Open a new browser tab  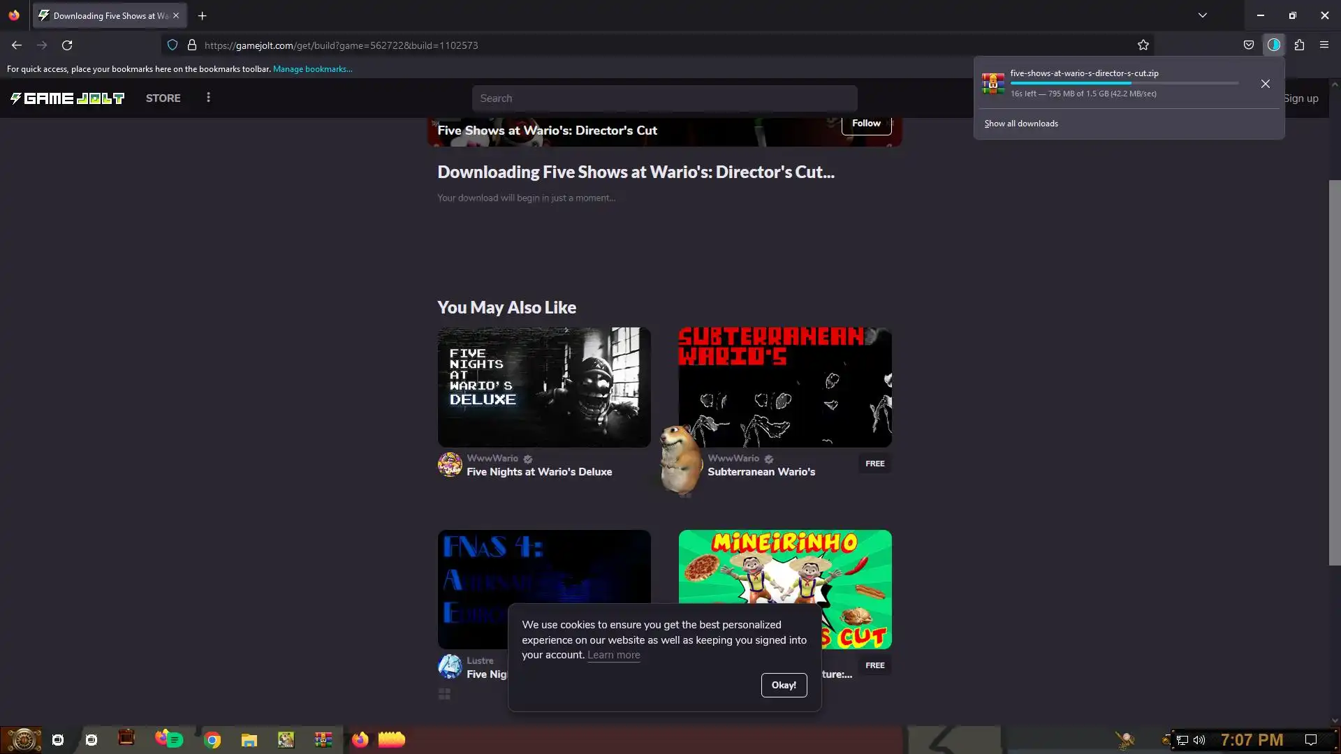pos(203,15)
